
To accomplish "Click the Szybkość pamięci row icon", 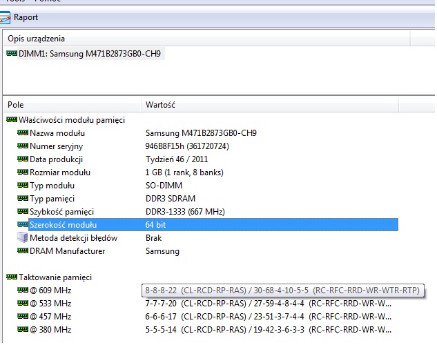I will pos(23,211).
